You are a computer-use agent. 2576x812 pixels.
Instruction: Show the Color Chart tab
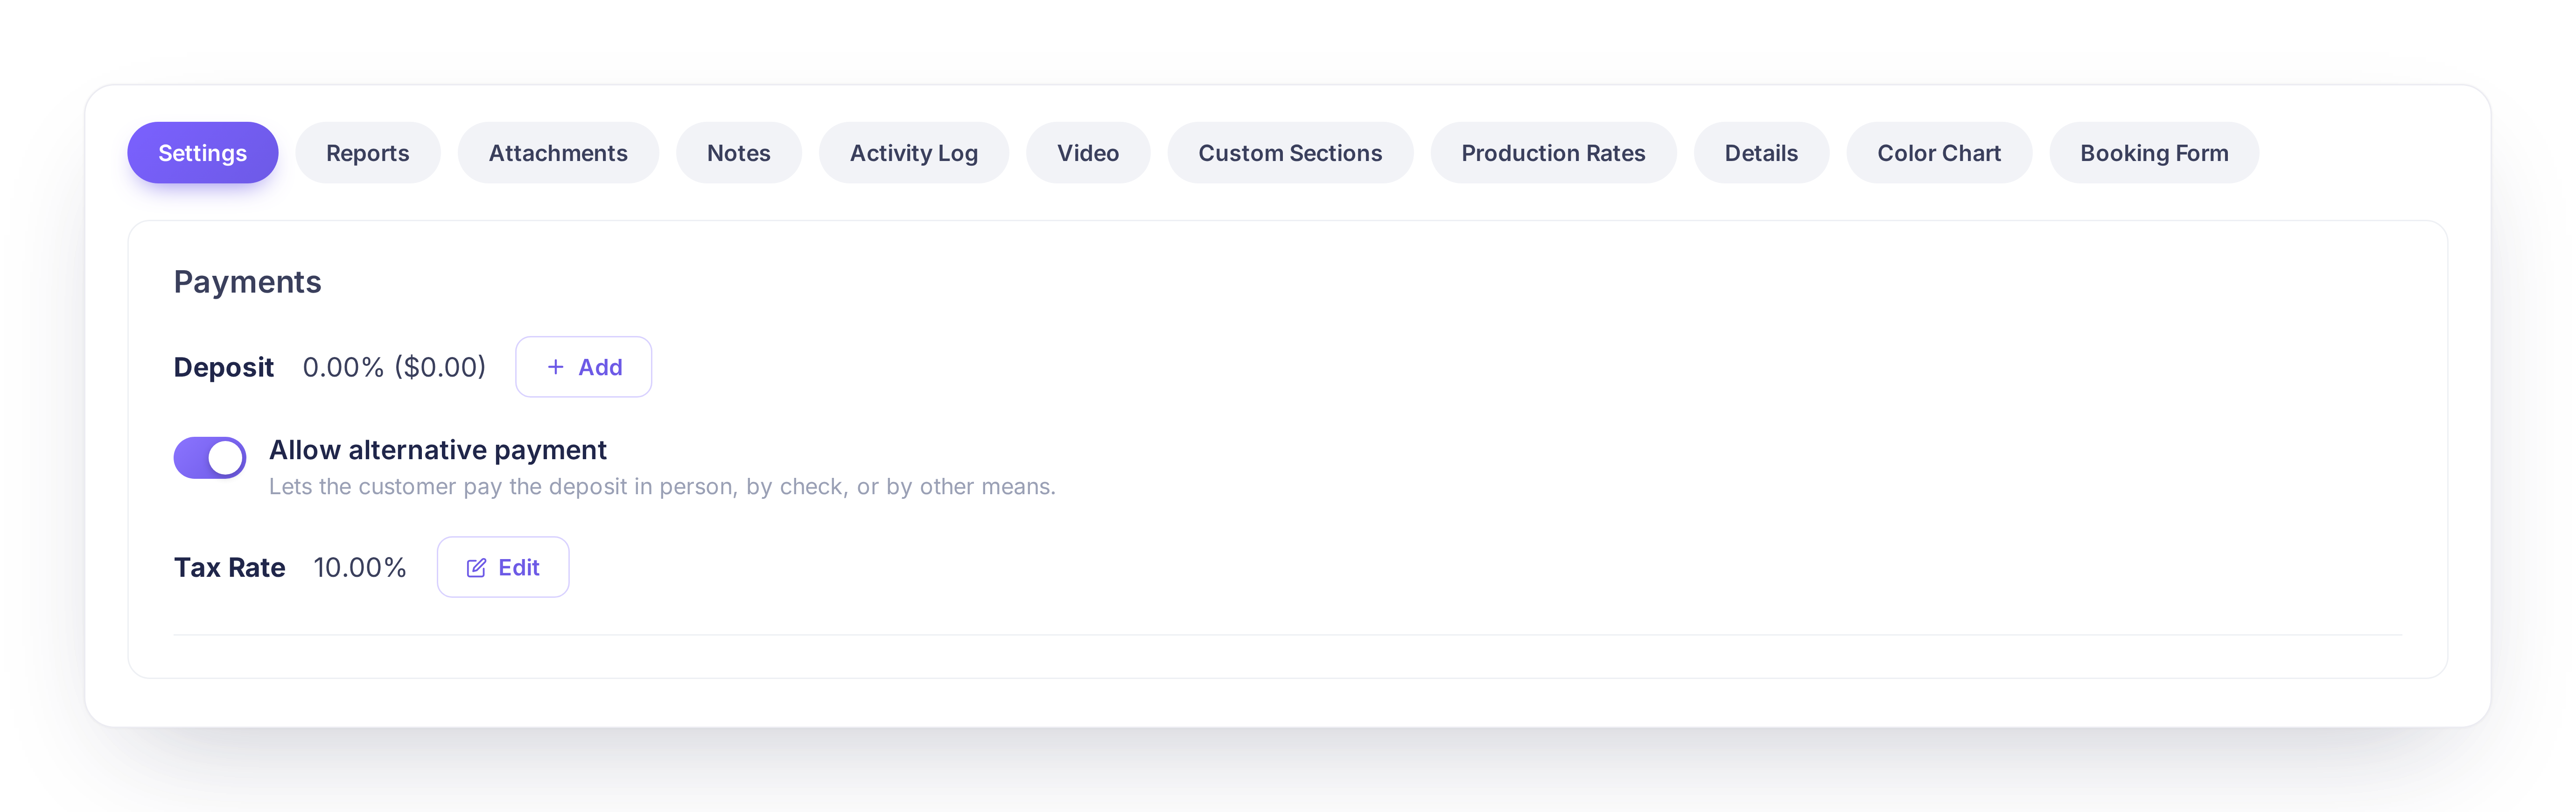pos(1939,153)
